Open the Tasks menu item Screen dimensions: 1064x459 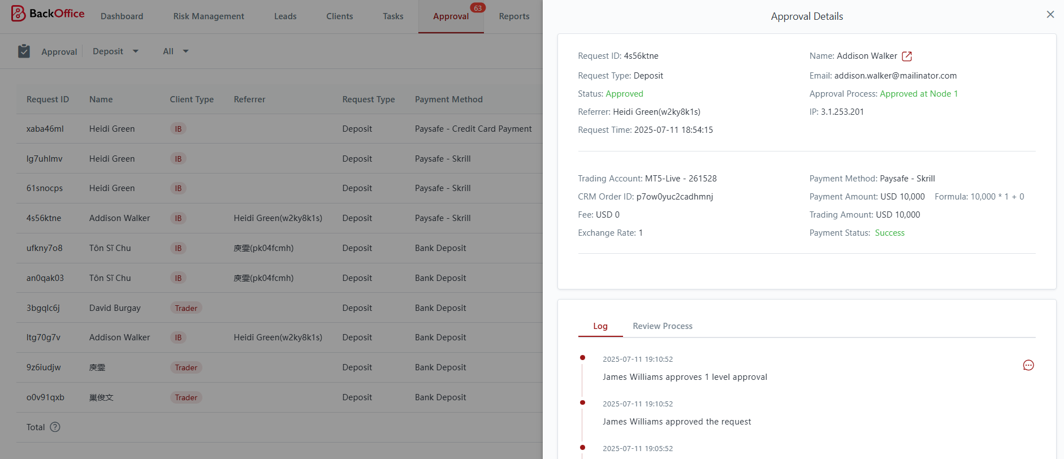point(393,16)
